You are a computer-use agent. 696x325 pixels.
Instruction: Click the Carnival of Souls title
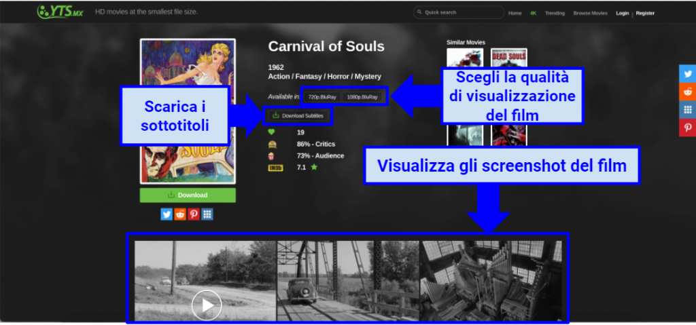(326, 47)
